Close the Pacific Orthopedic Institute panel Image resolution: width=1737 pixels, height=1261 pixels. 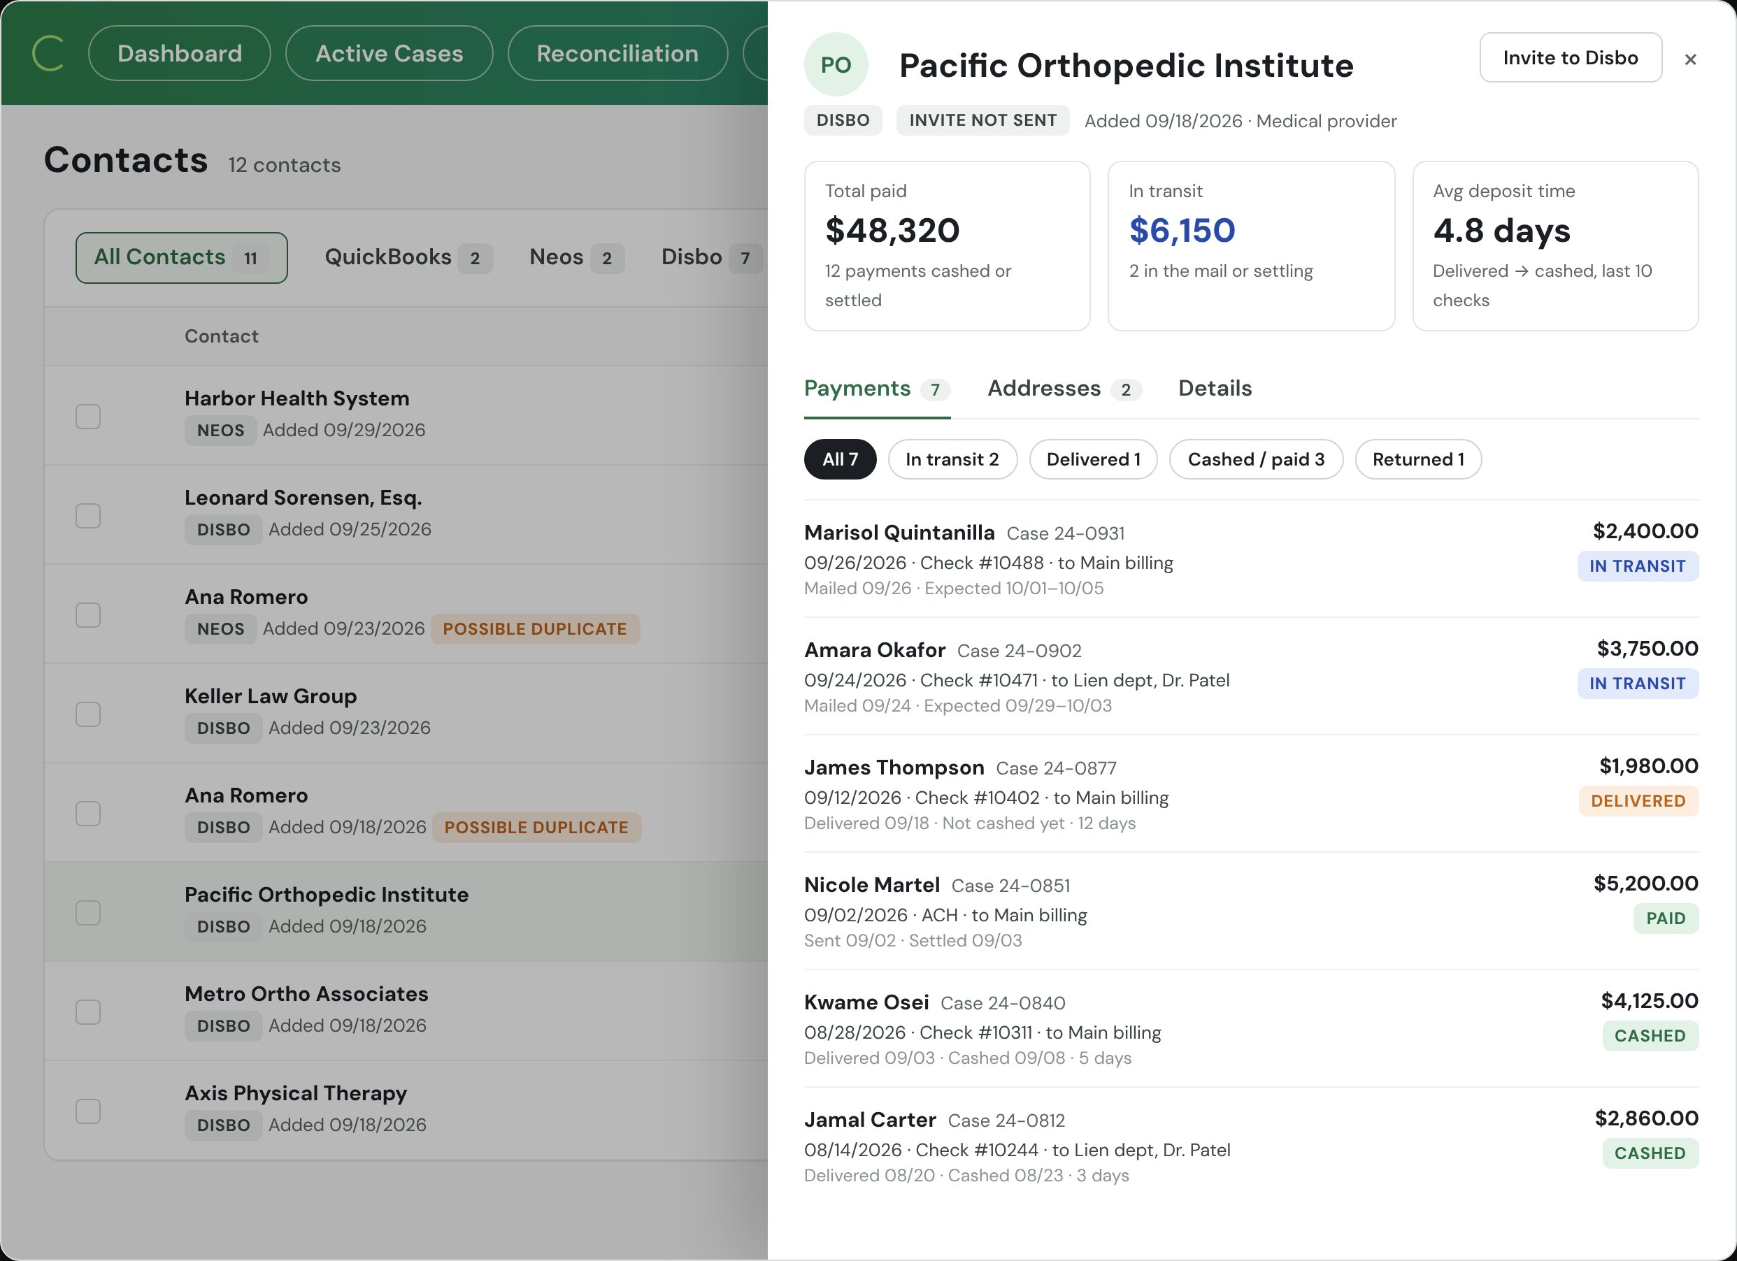point(1690,59)
